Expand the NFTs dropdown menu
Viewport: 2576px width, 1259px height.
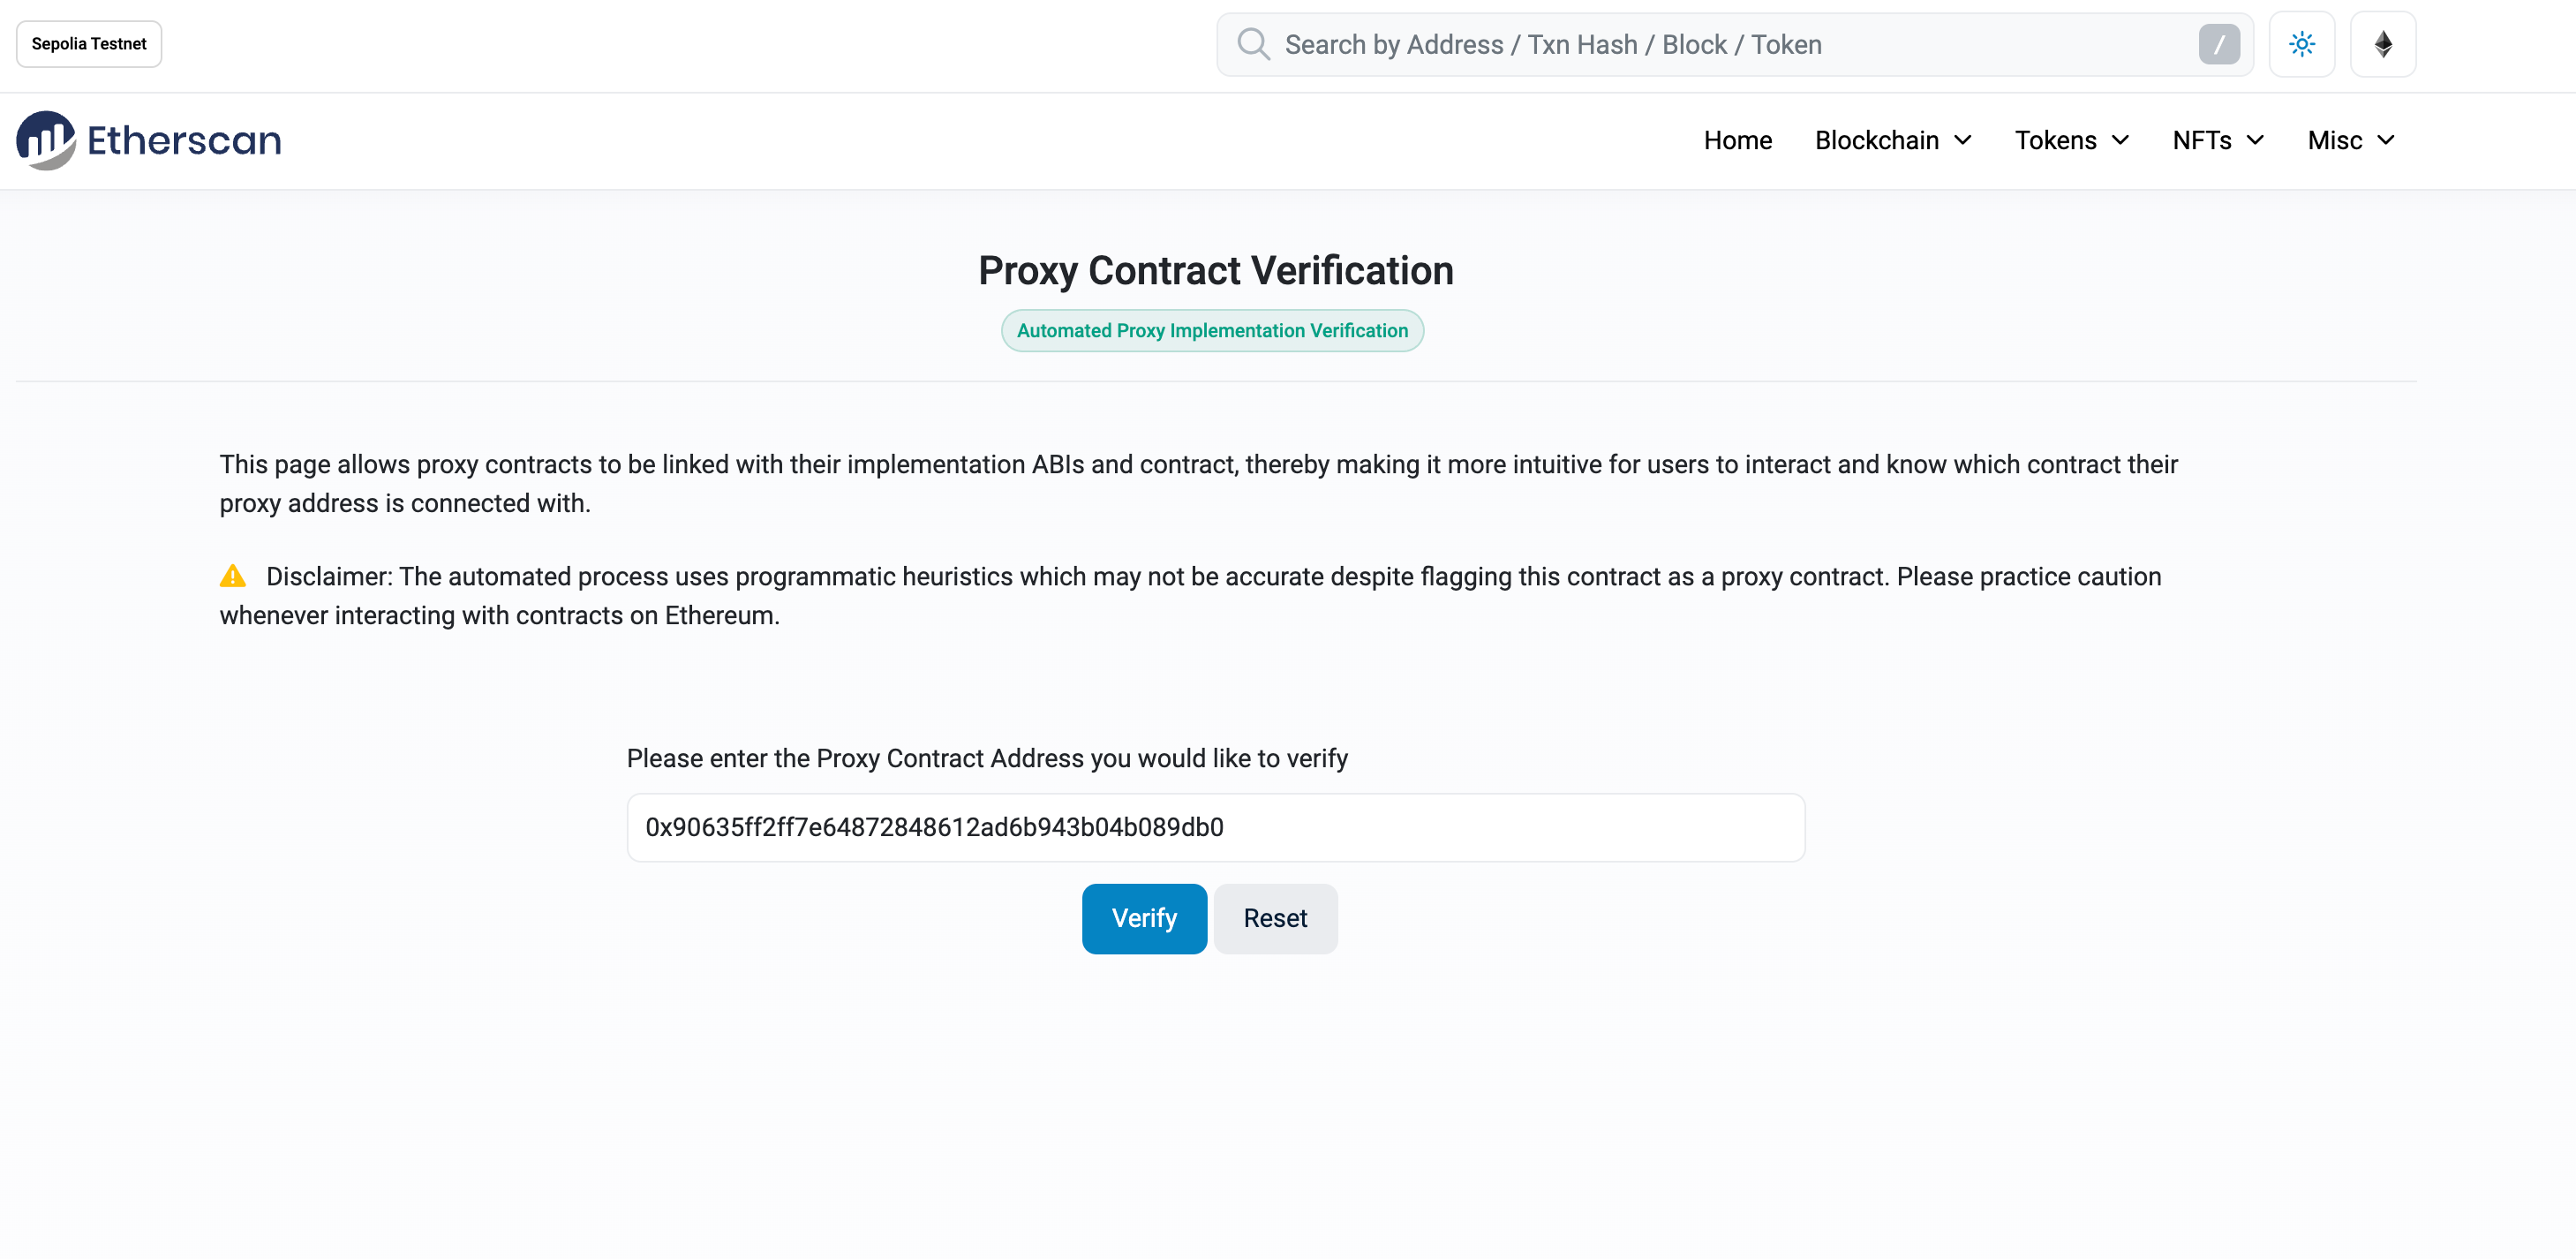point(2218,140)
